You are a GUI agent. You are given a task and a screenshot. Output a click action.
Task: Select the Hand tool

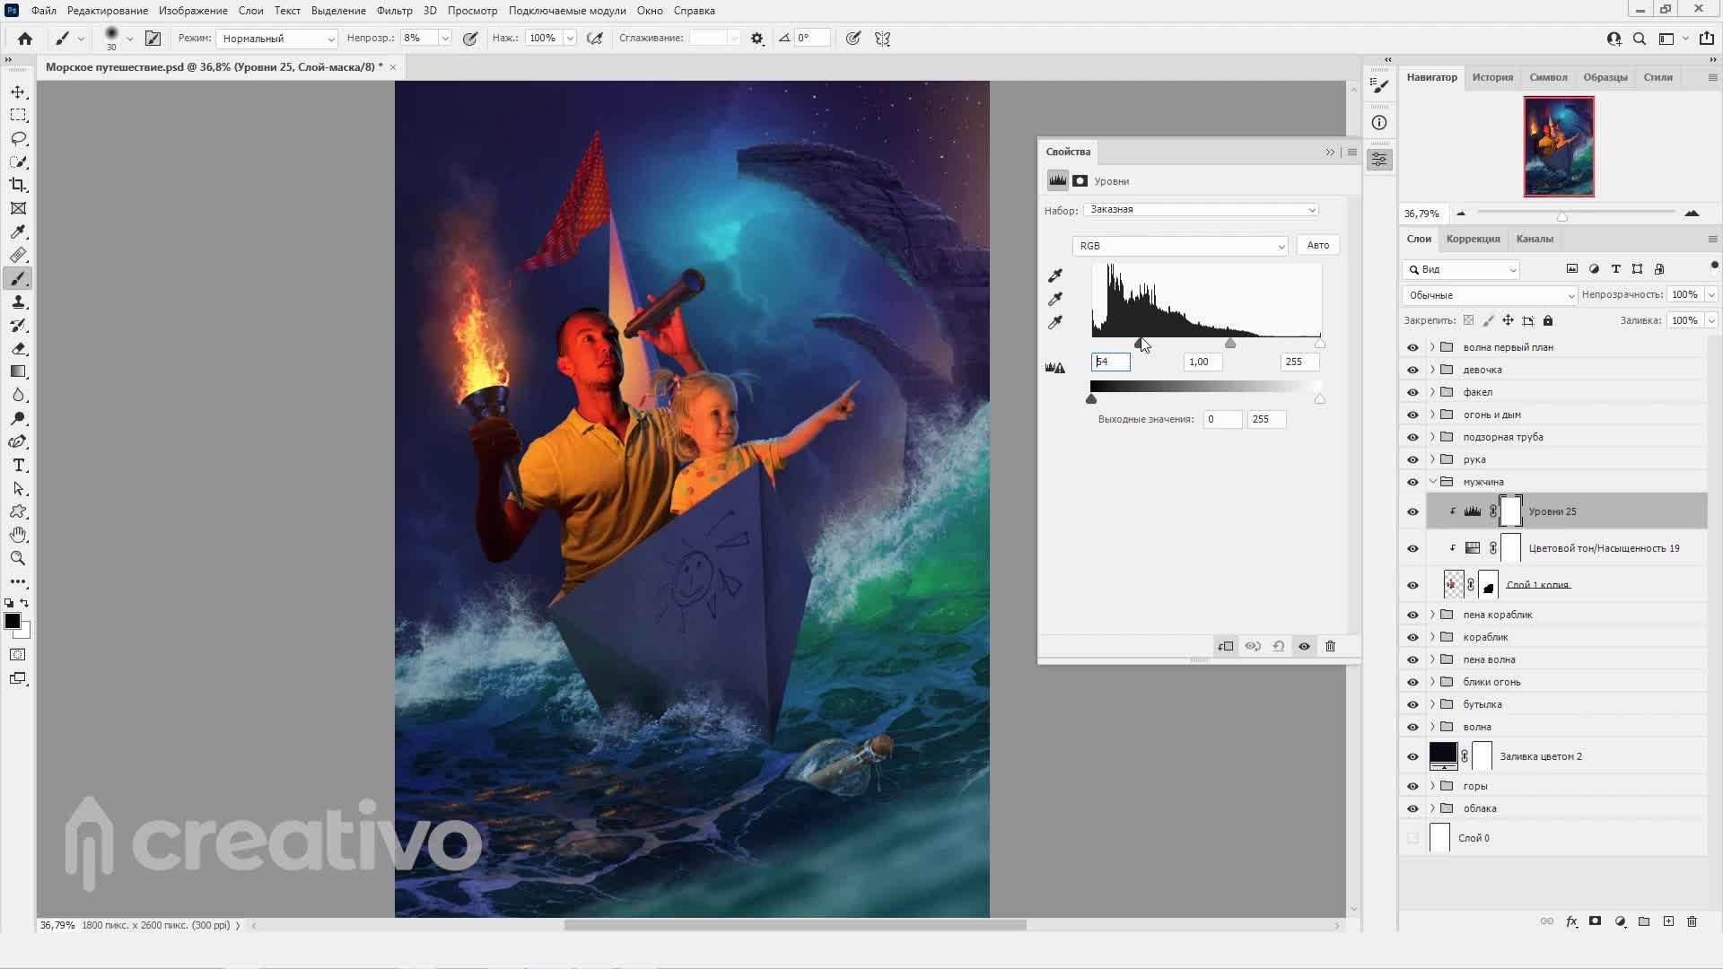(x=18, y=535)
